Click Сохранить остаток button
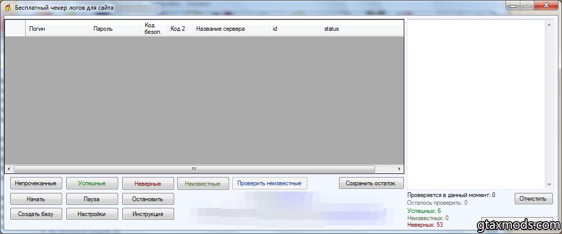Viewport: 562px width, 234px height. click(371, 183)
